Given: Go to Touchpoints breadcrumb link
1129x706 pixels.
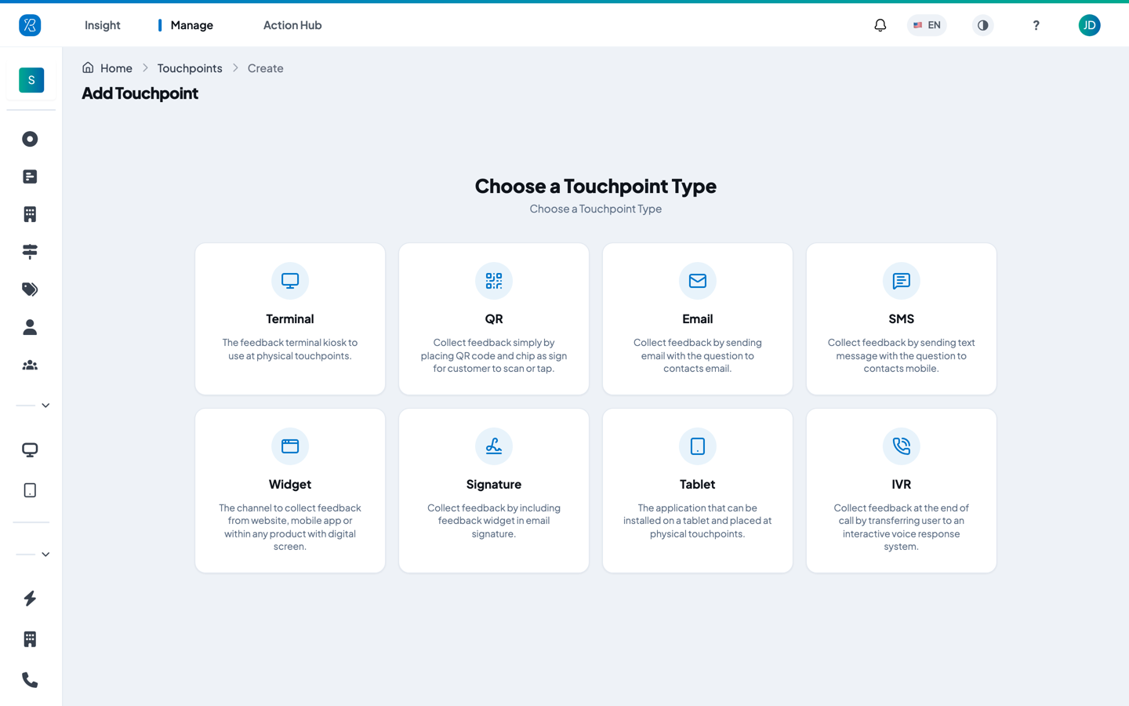Looking at the screenshot, I should click(190, 68).
